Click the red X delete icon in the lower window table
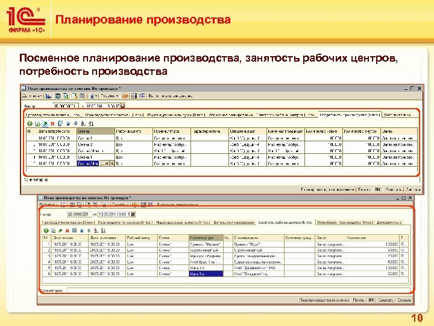Viewport: 434px width, 326px height. [68, 231]
